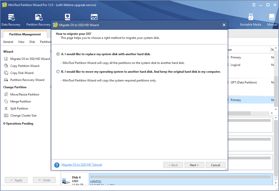Click Change Cluster Size label
279x191 pixels.
click(x=23, y=116)
